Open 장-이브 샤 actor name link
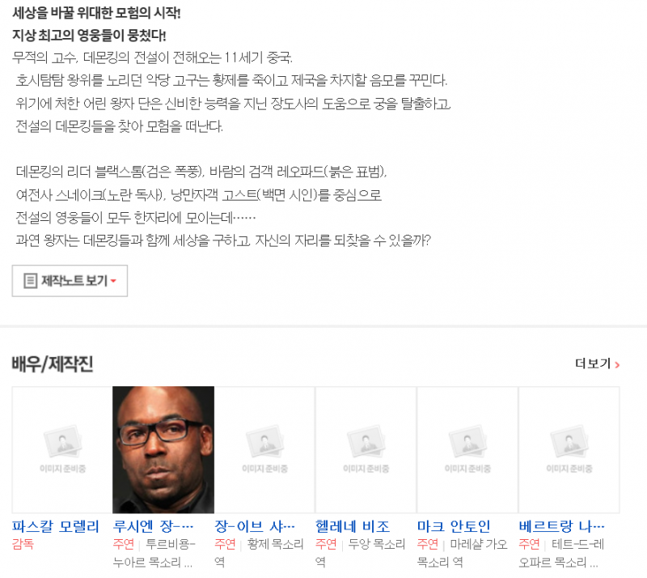This screenshot has width=647, height=578. tap(255, 526)
